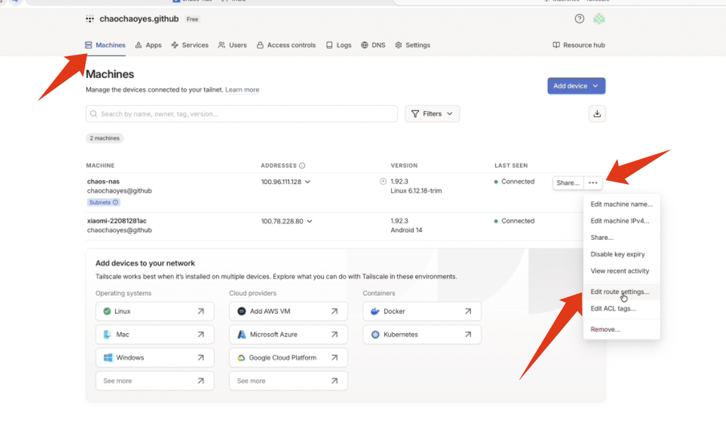Open the Docker container install card
This screenshot has height=424, width=726.
421,311
